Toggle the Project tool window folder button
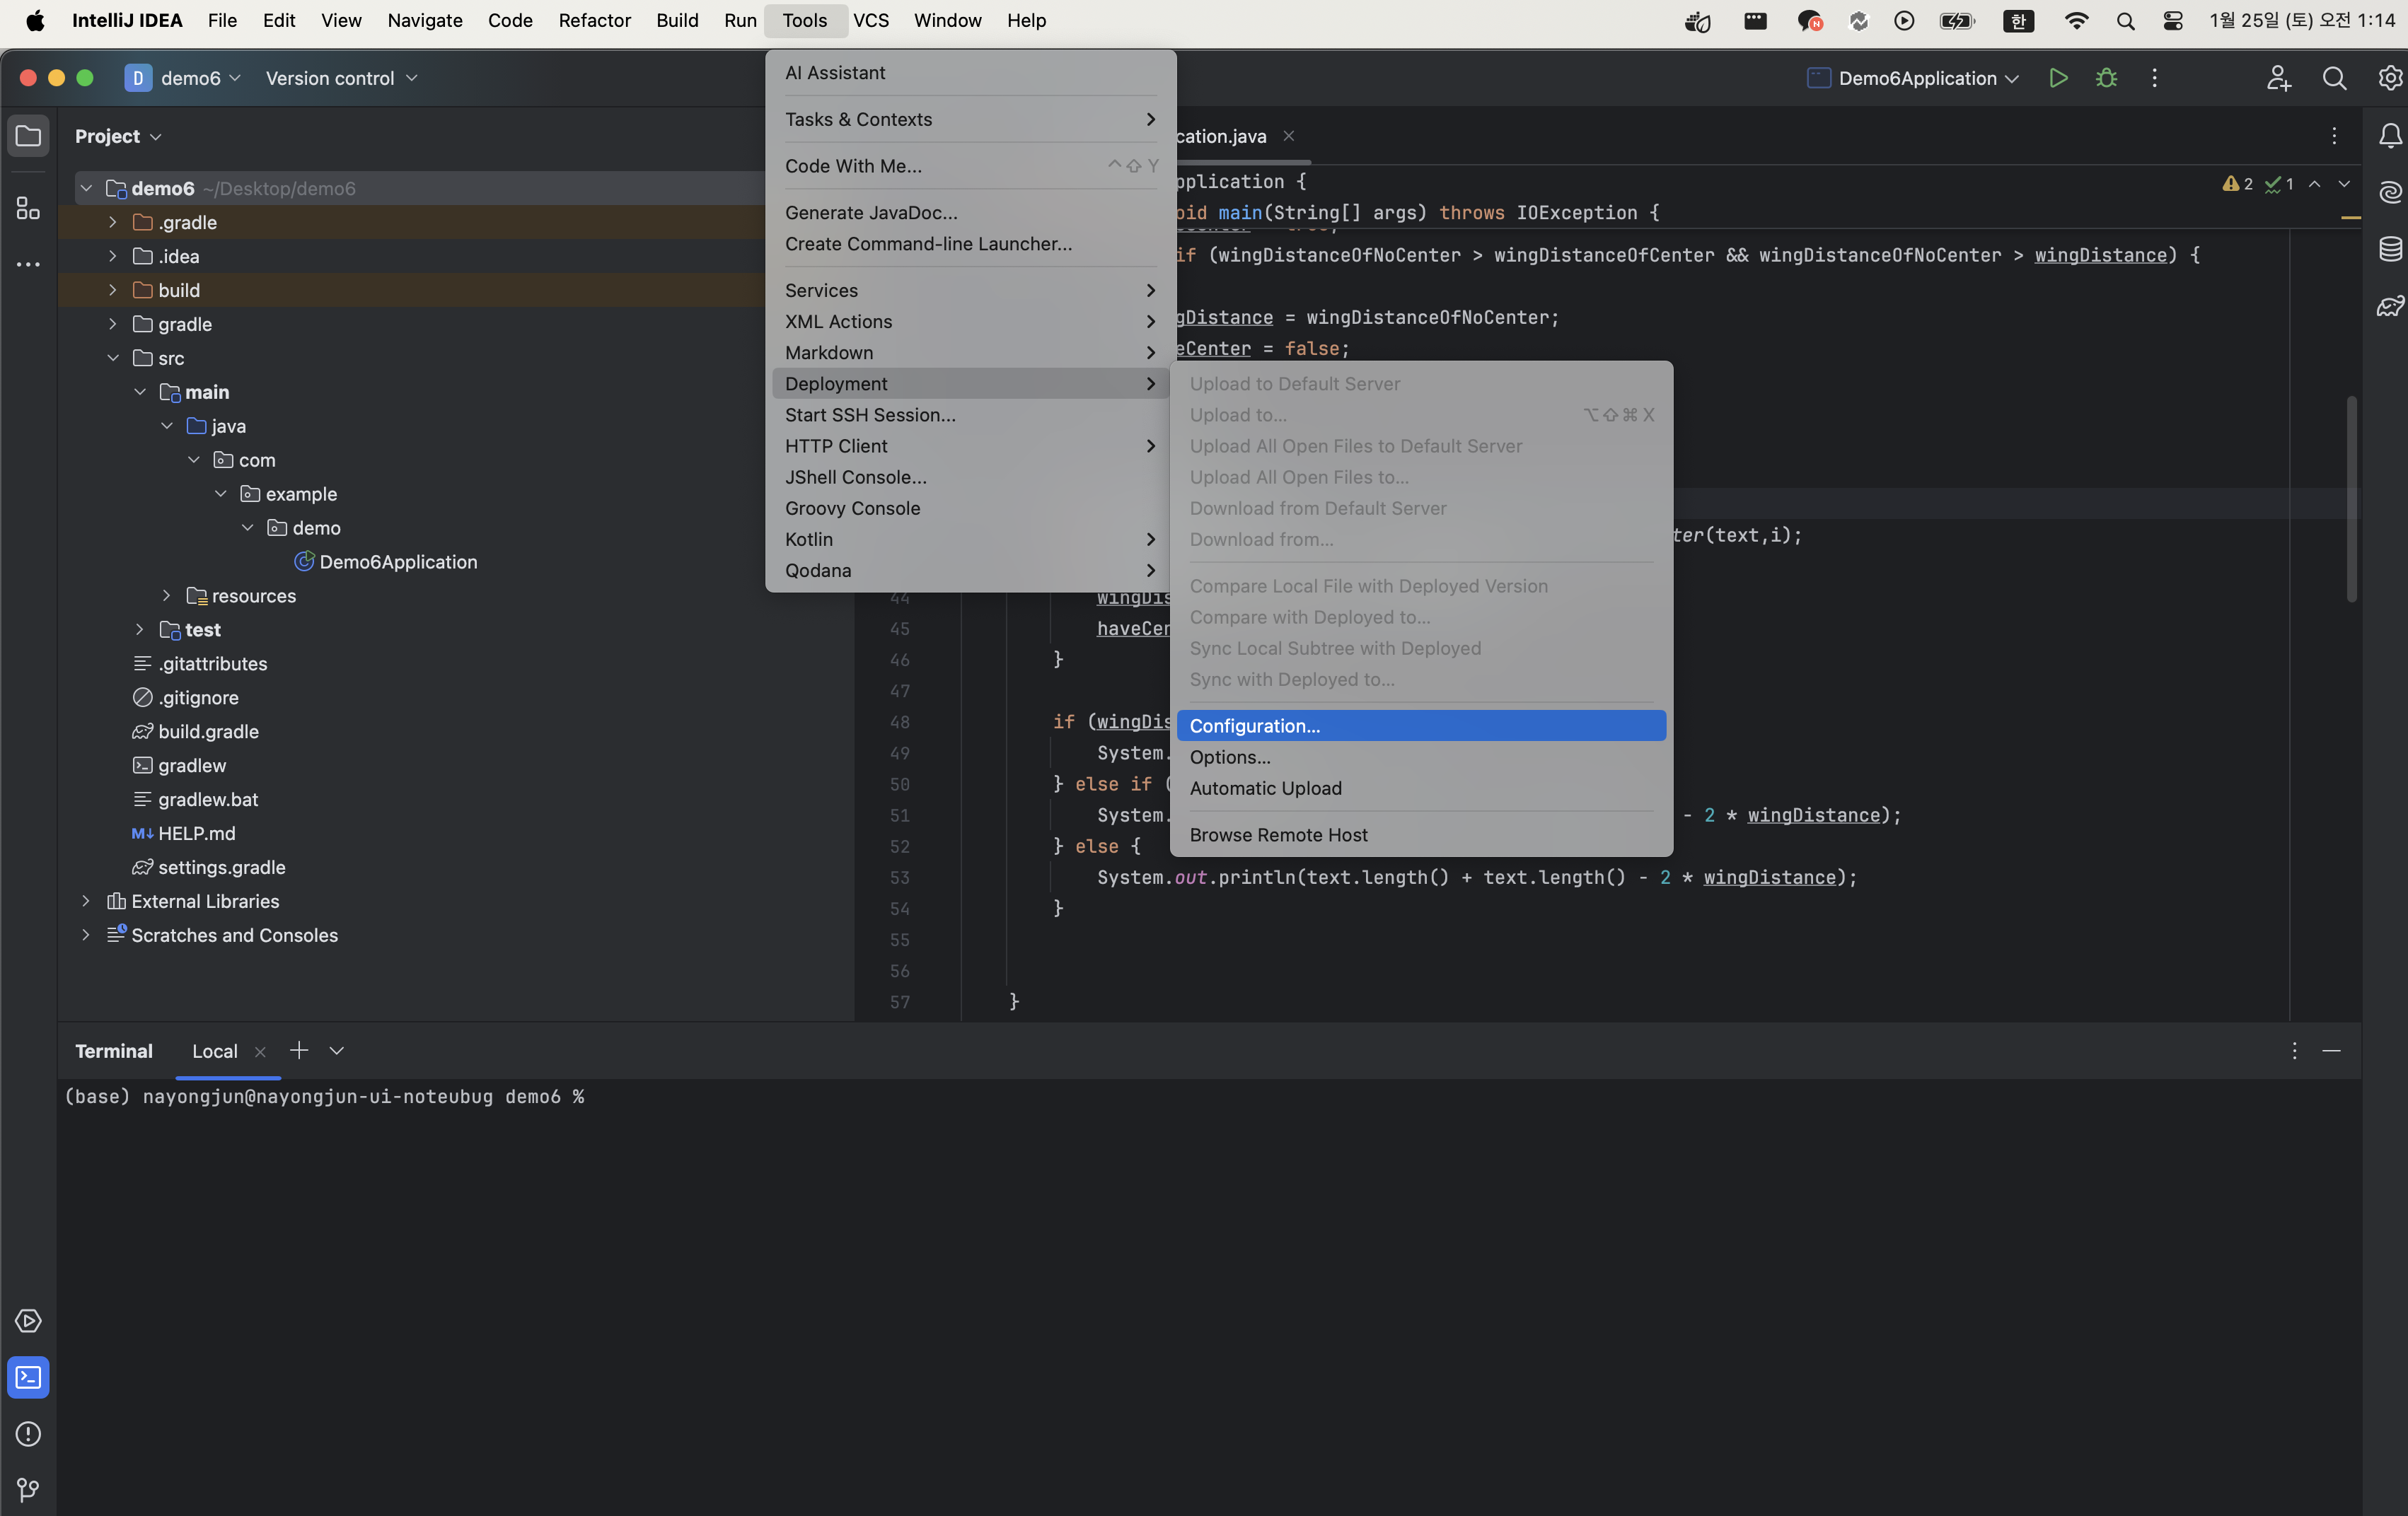Screen dimensions: 2408x1516 click(x=28, y=136)
